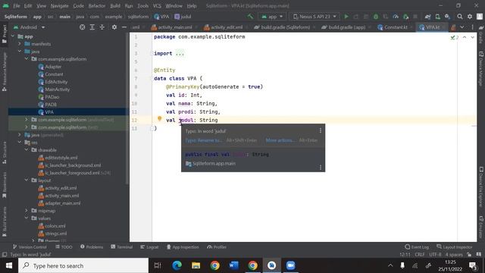
Task: Click the Make Project hammer icon
Action: click(250, 17)
